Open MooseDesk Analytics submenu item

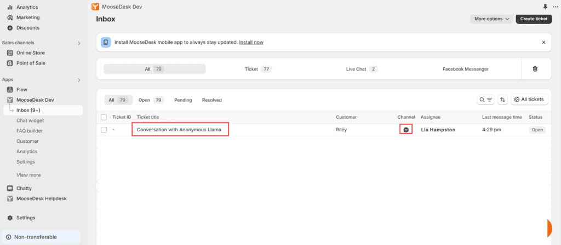(x=27, y=152)
